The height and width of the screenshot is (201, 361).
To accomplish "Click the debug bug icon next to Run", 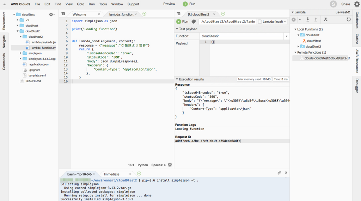I will tap(194, 22).
